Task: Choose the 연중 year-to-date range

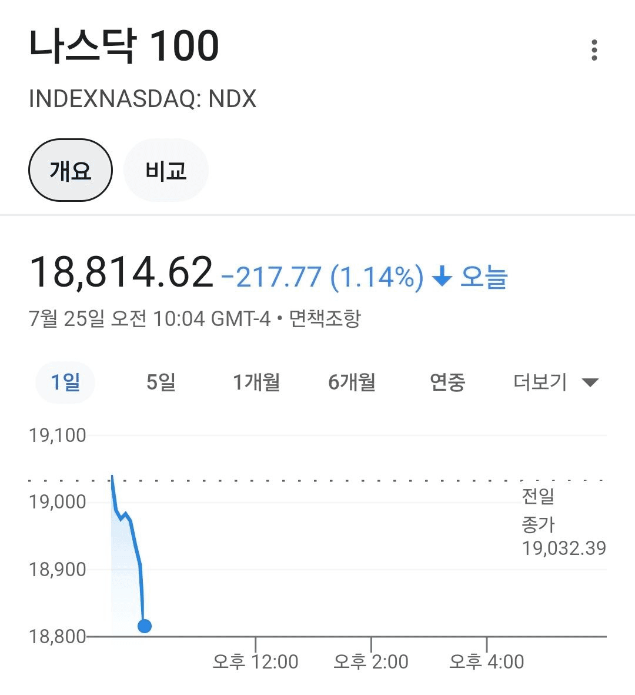Action: [x=447, y=382]
